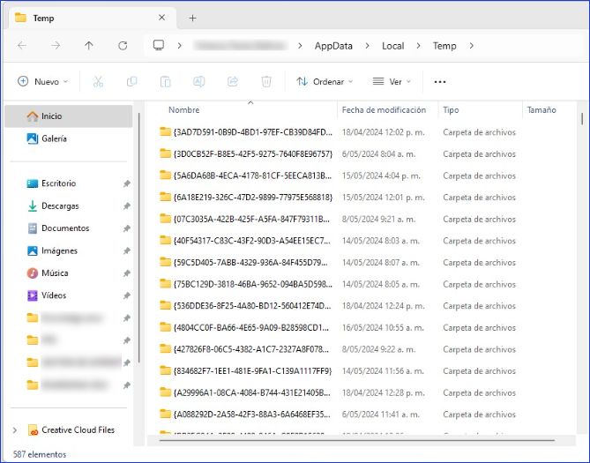Open the Ver view options dropdown
The height and width of the screenshot is (463, 590).
tap(387, 81)
